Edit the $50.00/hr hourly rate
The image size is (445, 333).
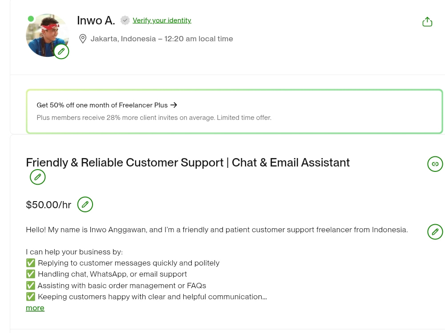pos(85,204)
